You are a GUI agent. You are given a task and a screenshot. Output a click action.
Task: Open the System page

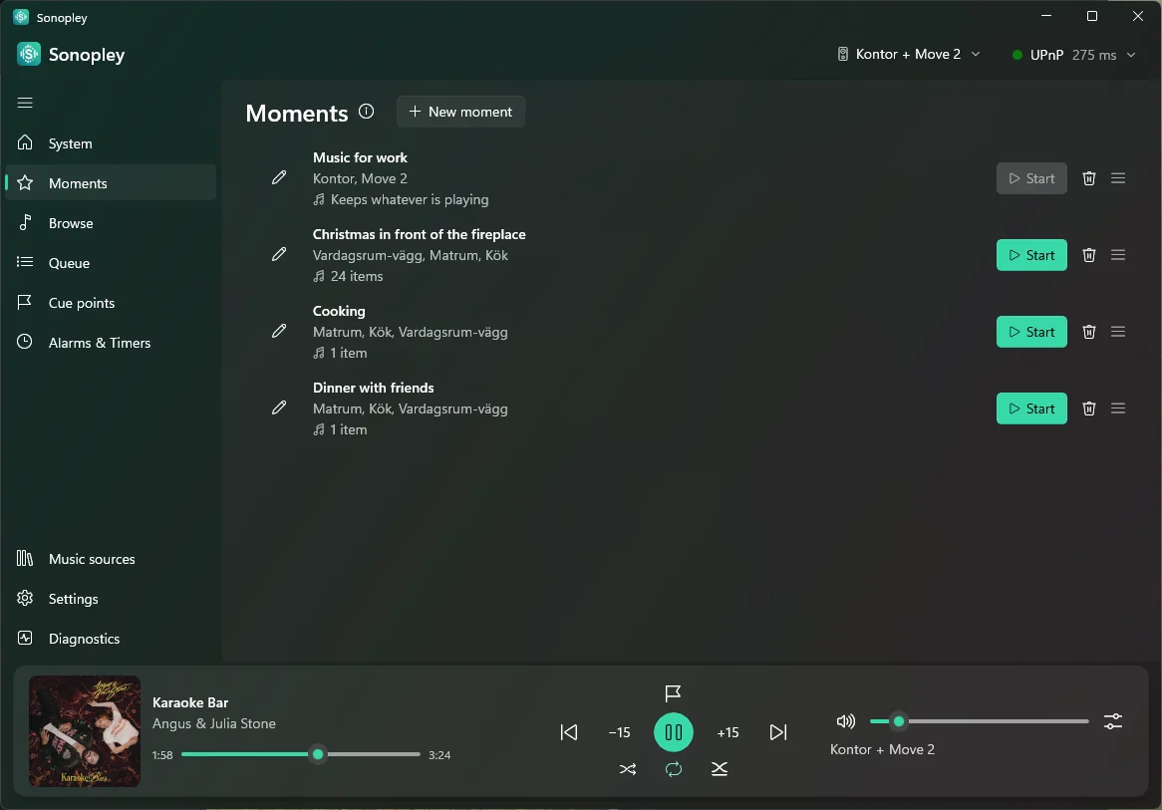tap(111, 143)
